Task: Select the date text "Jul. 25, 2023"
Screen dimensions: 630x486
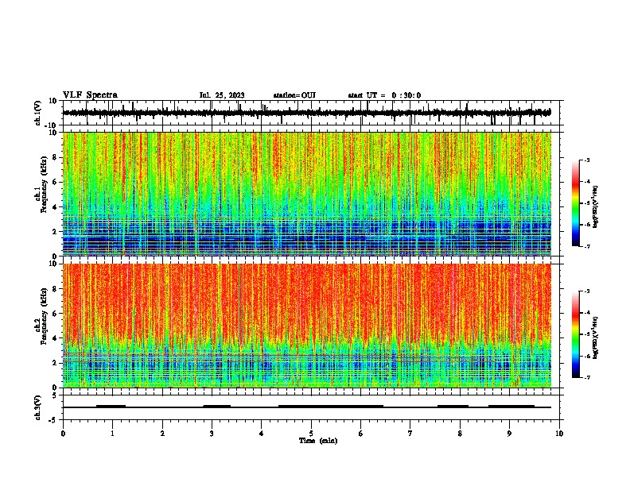Action: click(222, 95)
